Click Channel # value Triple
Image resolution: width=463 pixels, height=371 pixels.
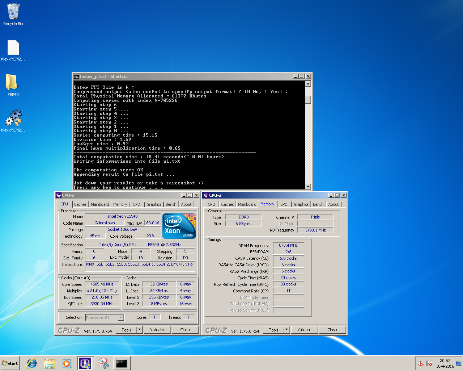click(x=315, y=217)
